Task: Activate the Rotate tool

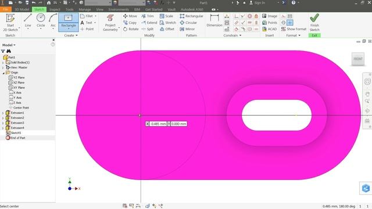Action: click(131, 29)
